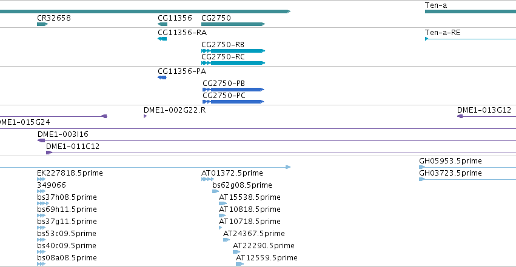Select the CG11356-RA transcript glyph

pos(163,39)
